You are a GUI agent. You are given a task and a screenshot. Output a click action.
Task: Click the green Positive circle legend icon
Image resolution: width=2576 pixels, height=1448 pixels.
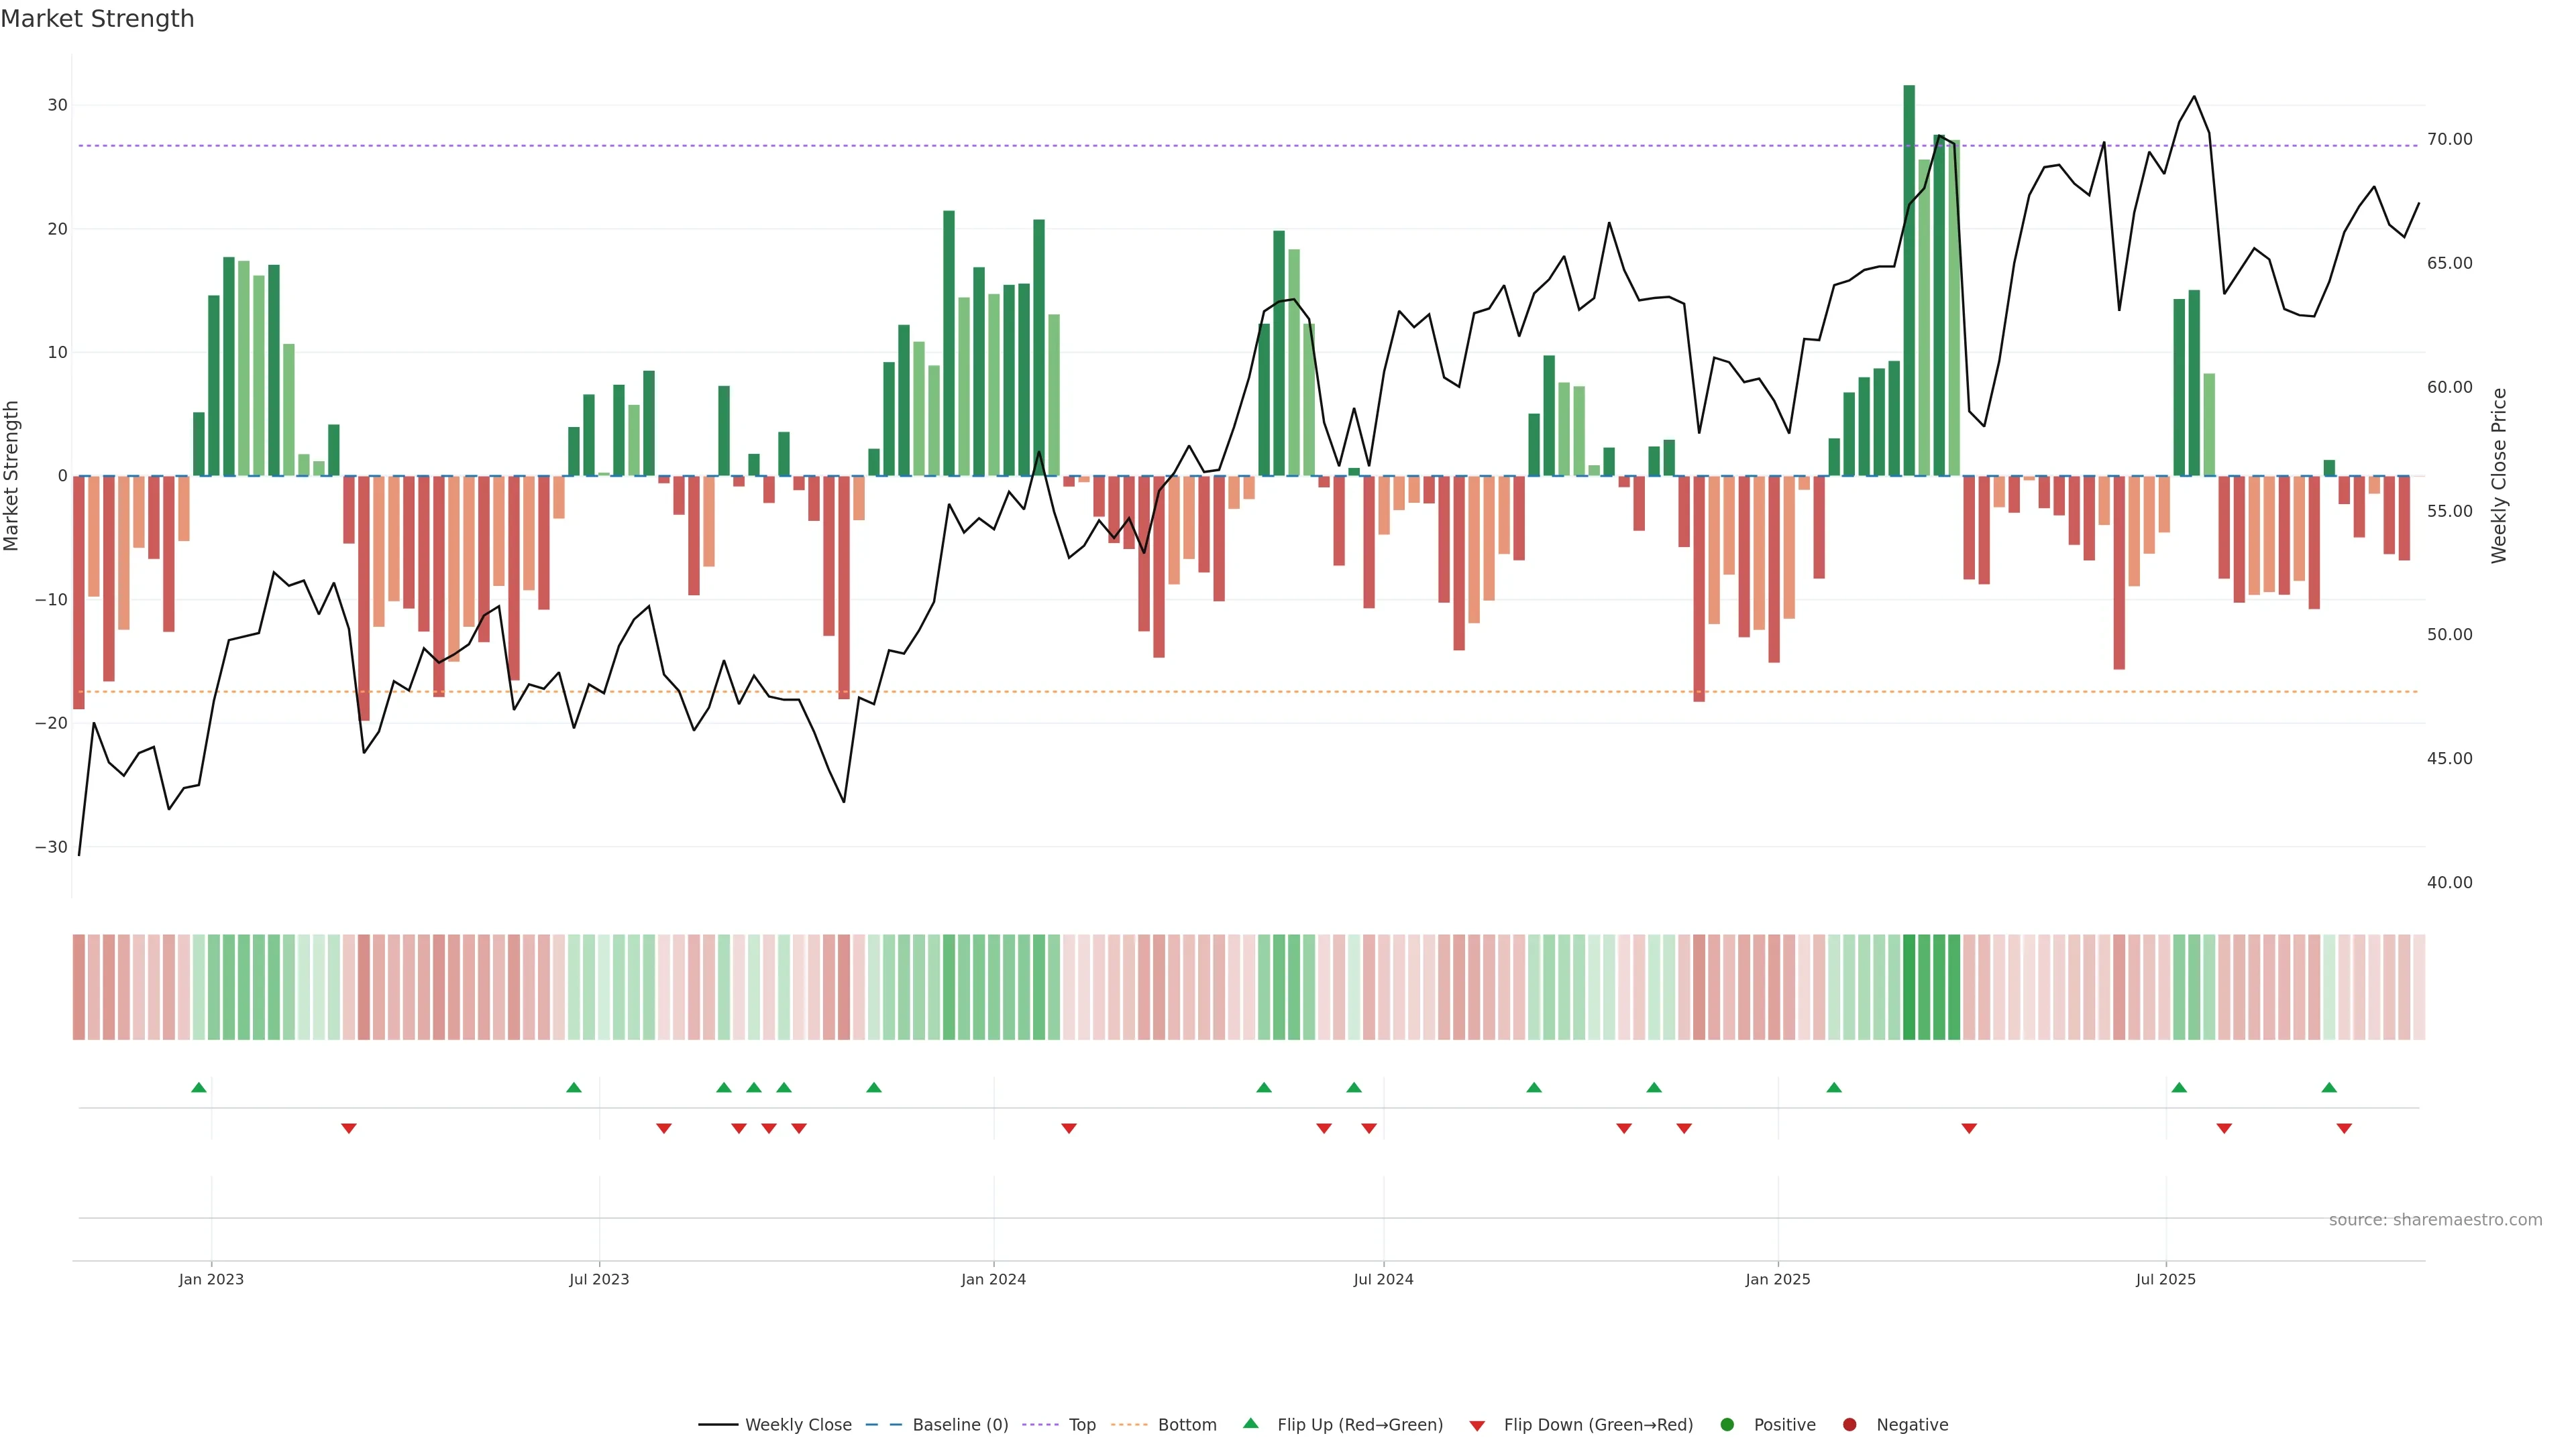click(1727, 1424)
